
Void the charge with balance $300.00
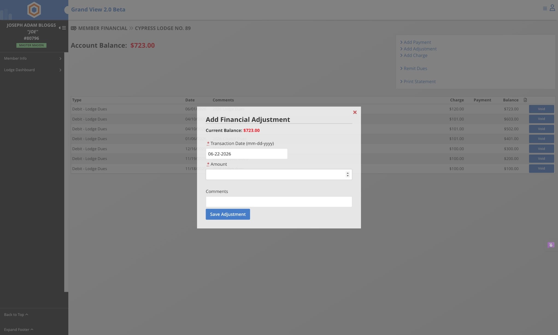541,149
